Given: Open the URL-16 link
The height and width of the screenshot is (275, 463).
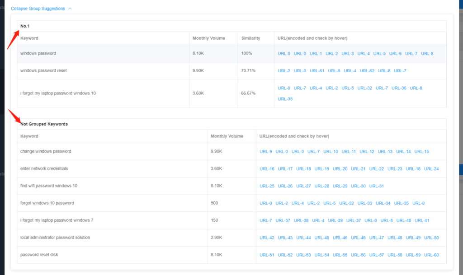Looking at the screenshot, I should click(x=267, y=169).
